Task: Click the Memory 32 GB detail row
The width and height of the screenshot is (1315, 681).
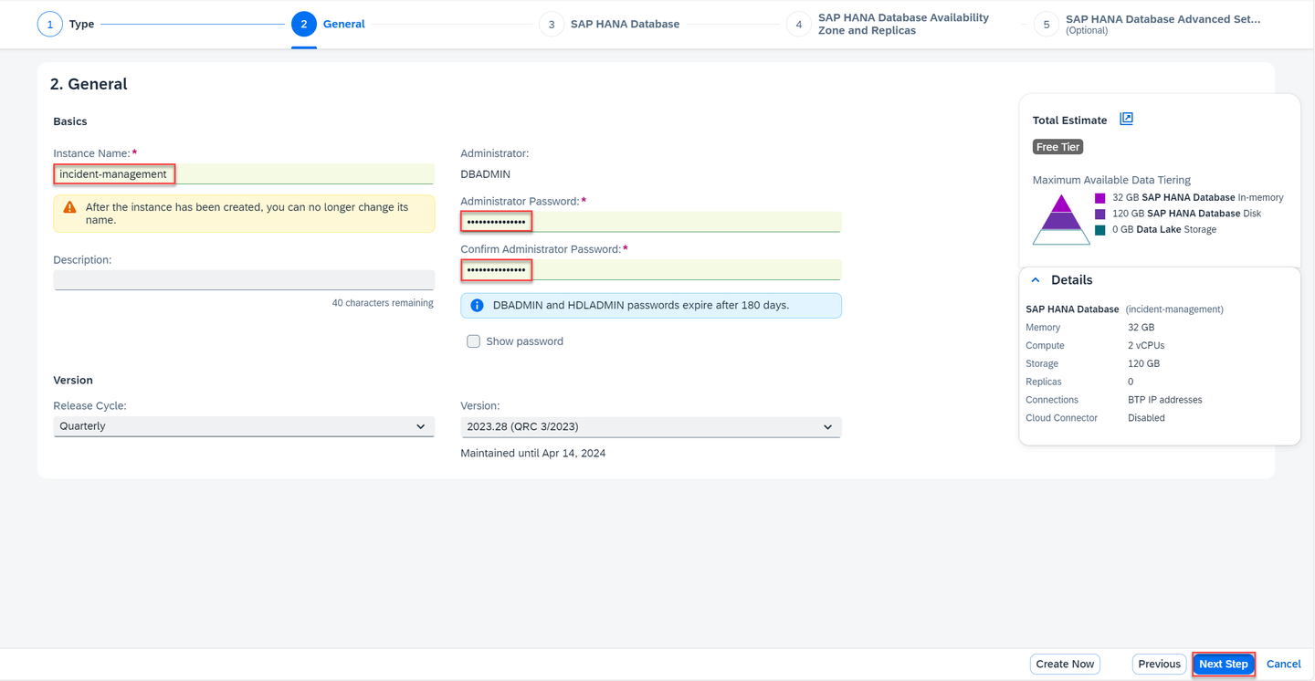Action: click(x=1090, y=327)
